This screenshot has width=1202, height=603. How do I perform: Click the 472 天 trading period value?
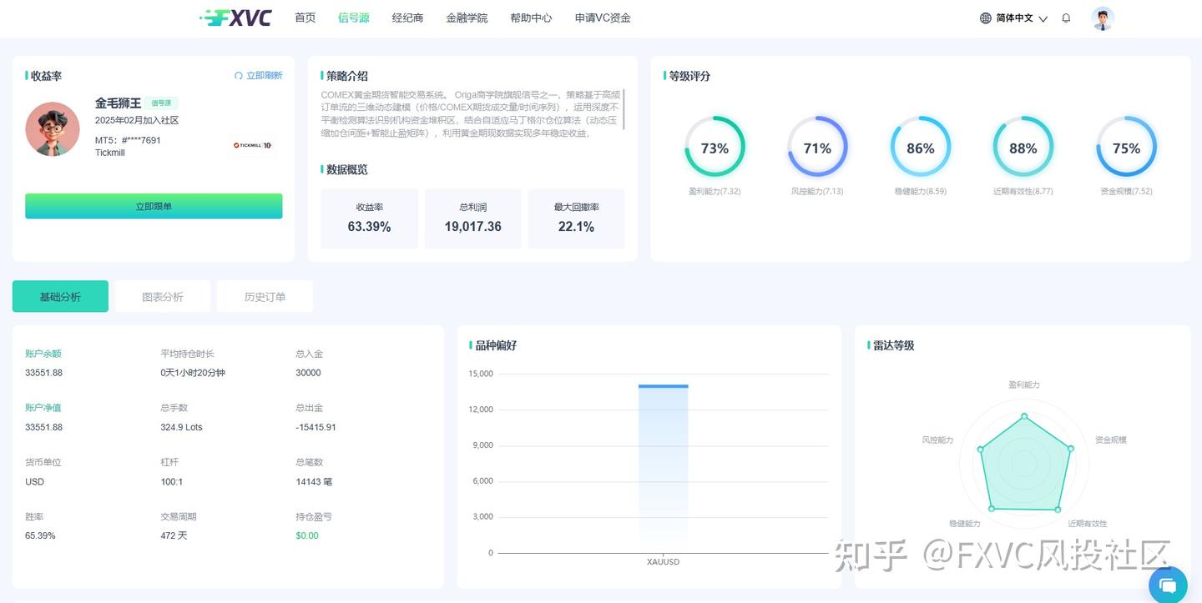[x=174, y=535]
